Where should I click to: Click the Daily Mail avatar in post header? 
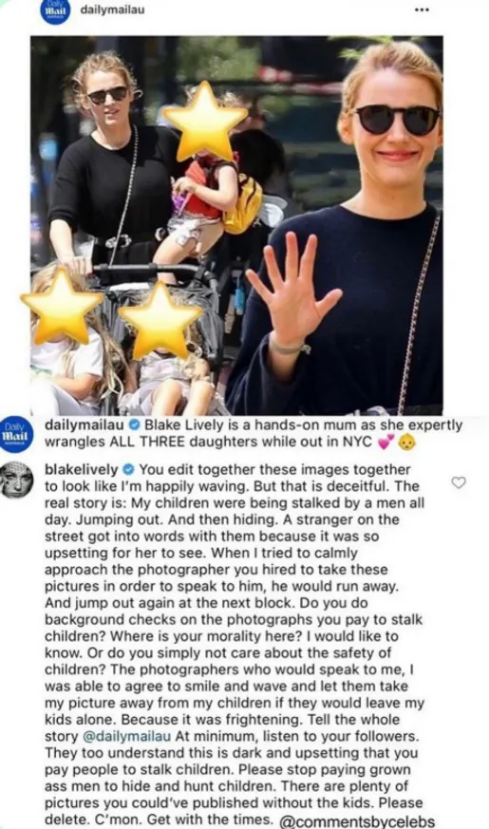(x=55, y=10)
